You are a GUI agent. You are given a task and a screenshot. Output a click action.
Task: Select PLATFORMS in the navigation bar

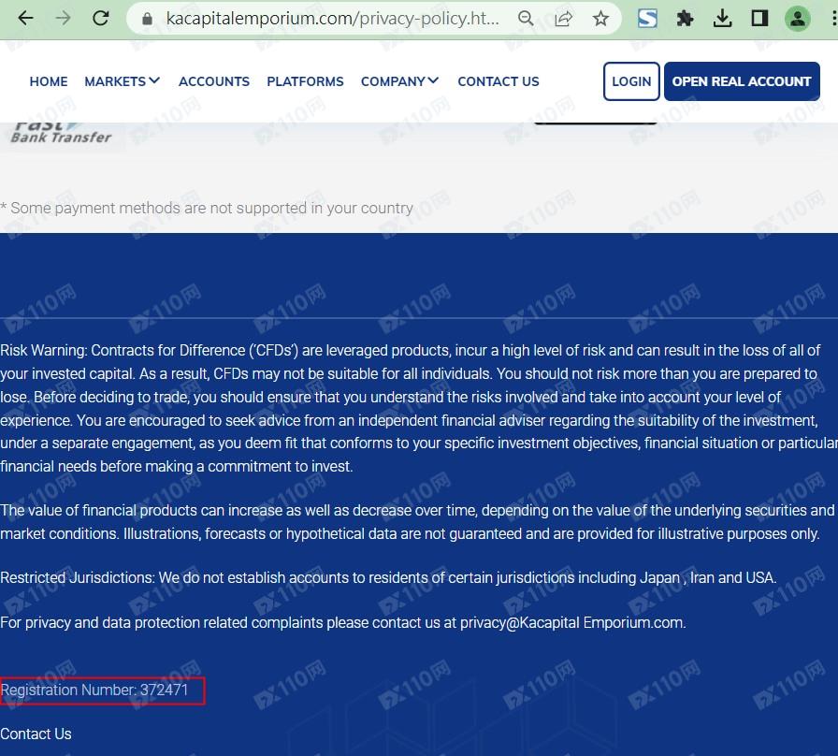[305, 81]
